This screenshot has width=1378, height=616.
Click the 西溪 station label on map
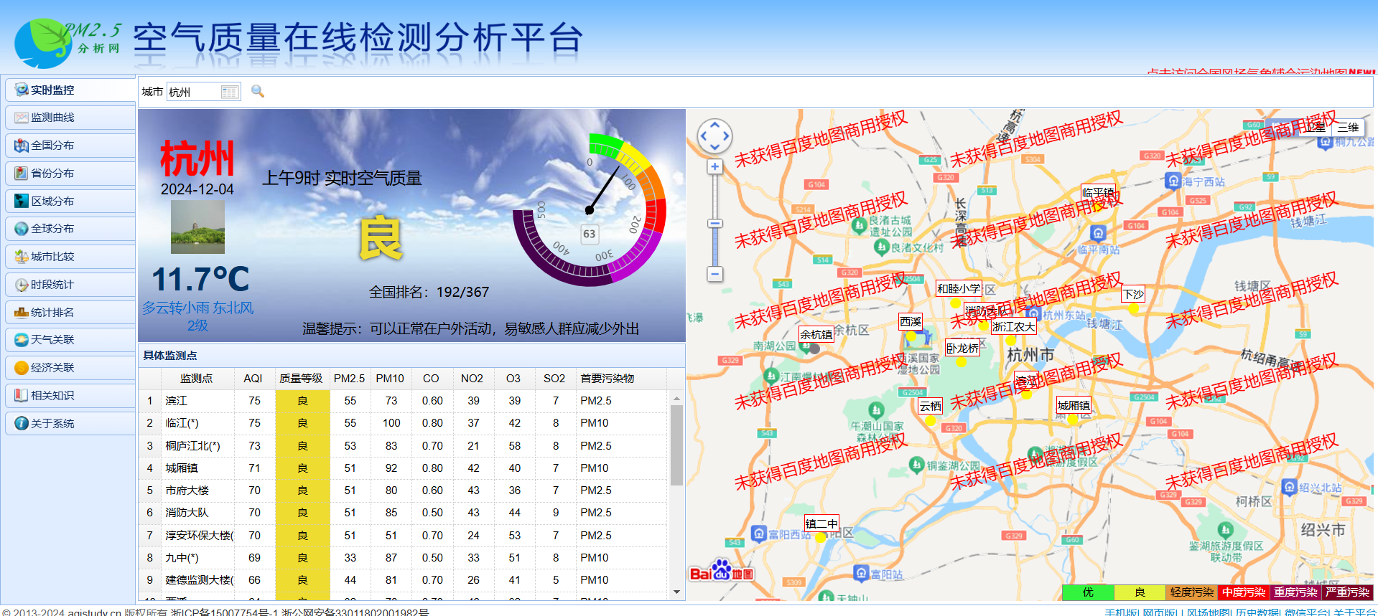click(x=911, y=321)
